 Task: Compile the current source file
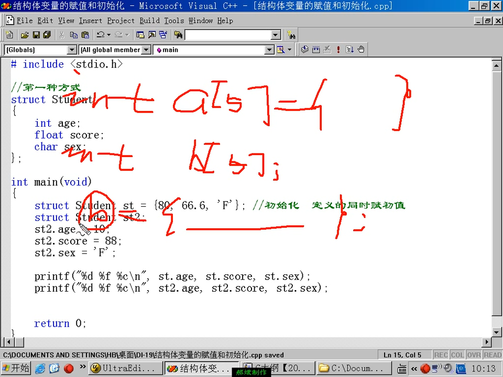click(x=304, y=49)
